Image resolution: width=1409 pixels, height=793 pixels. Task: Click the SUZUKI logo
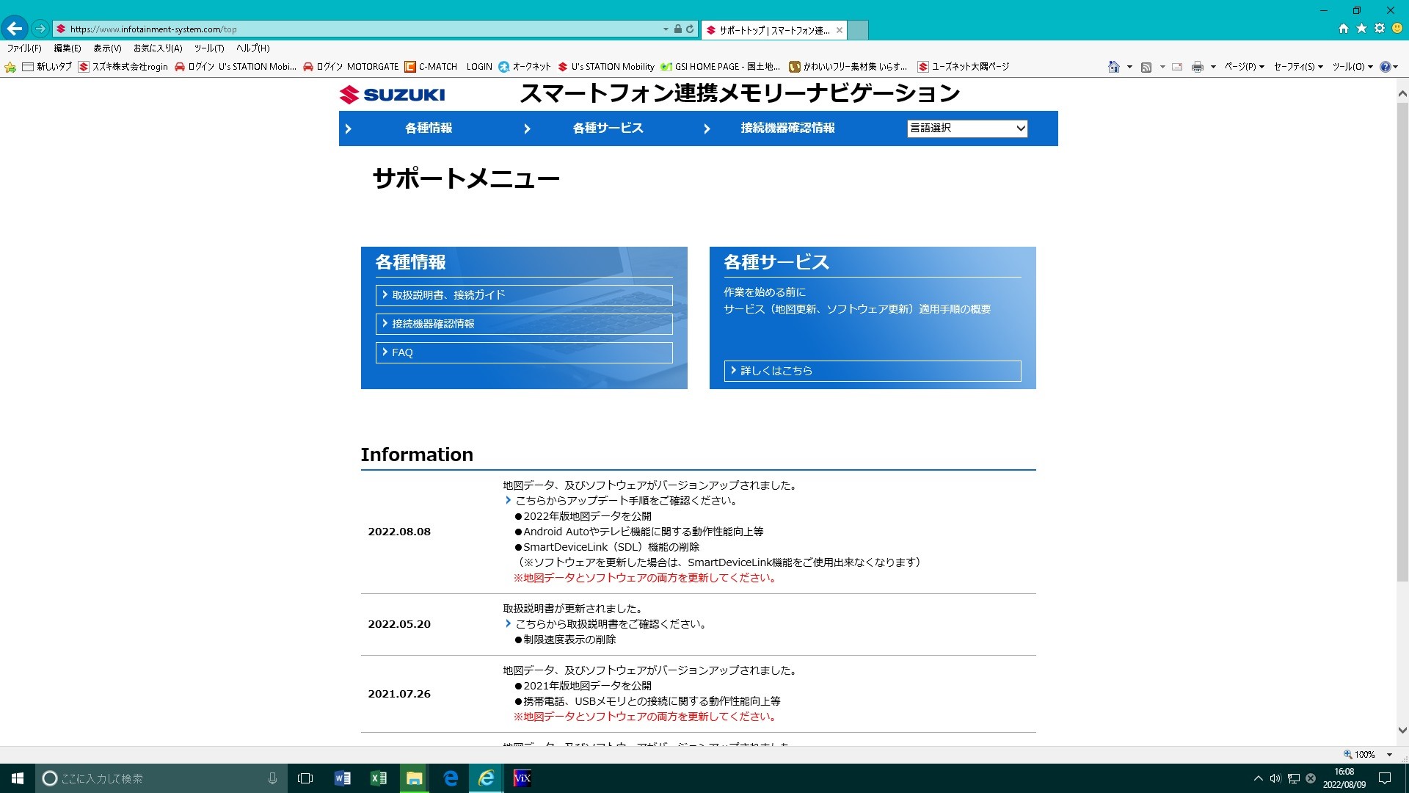[393, 95]
